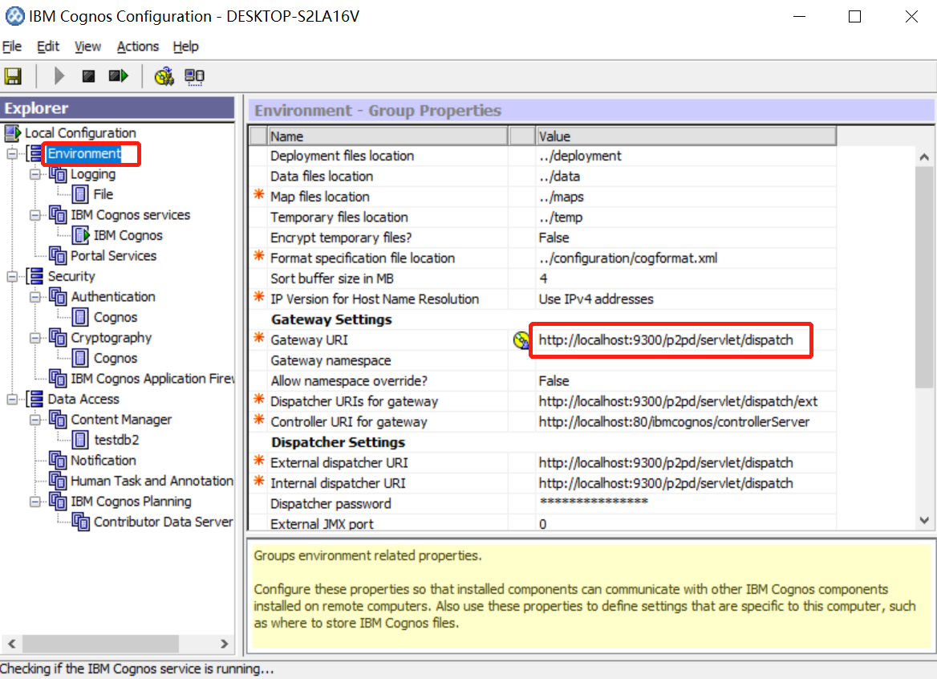This screenshot has height=679, width=937.
Task: Open the View menu
Action: tap(87, 47)
